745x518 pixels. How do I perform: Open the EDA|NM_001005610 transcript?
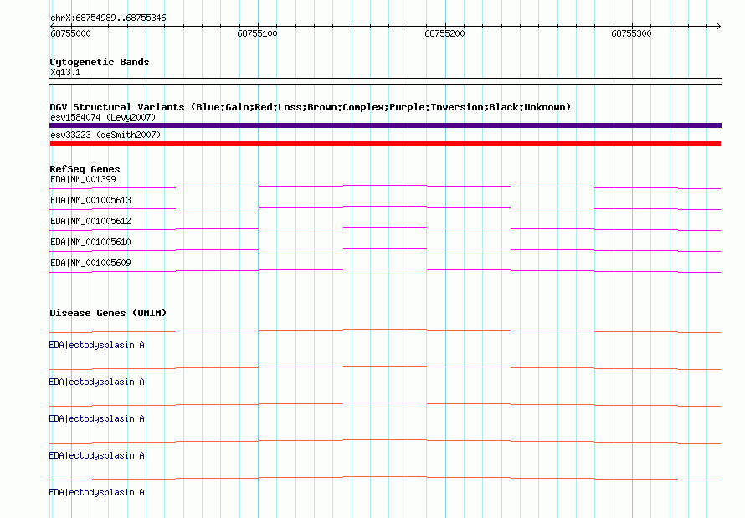point(90,242)
